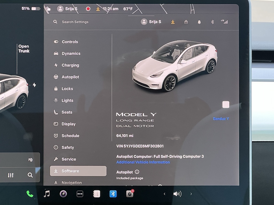The image size is (274, 205).
Task: Open the audio equalizer sliders icon
Action: pos(11,175)
